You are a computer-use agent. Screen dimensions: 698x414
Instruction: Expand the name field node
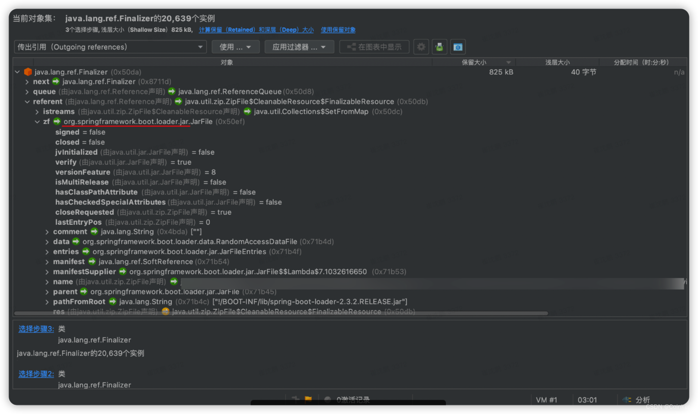point(47,282)
